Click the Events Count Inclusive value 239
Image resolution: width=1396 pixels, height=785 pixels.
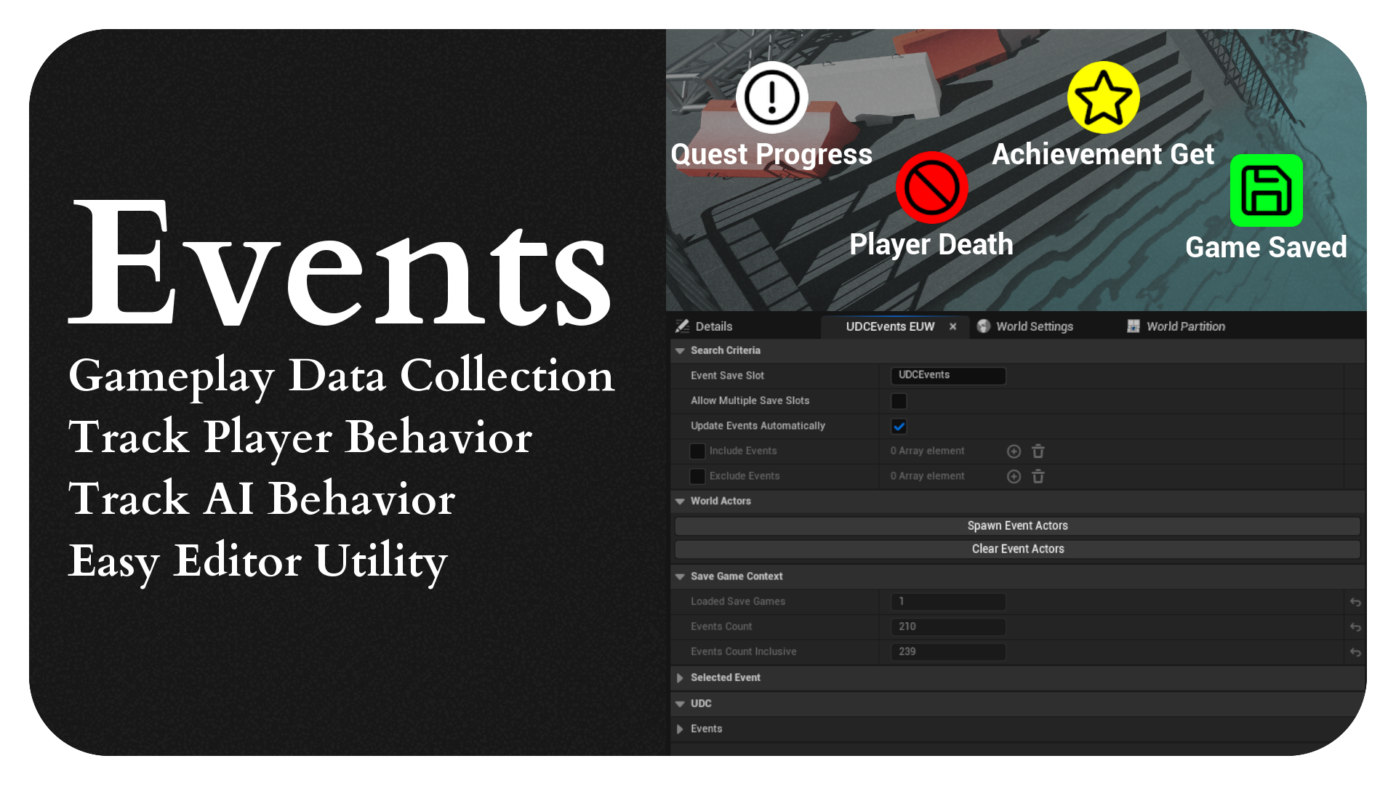coord(948,652)
